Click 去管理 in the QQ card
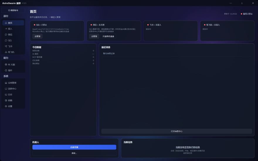Viewport: 258px width, 161px height. 37,36
